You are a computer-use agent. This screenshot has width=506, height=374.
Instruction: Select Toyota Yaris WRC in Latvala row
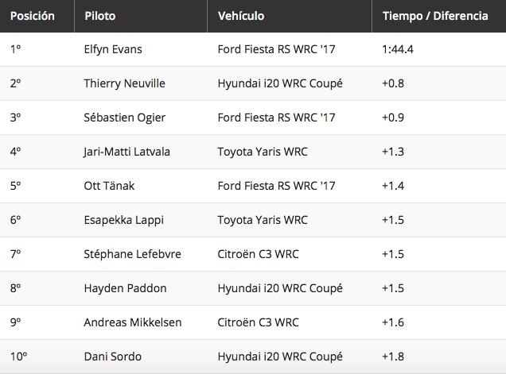[263, 152]
